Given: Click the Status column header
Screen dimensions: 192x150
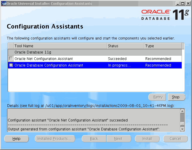Looking at the screenshot, I should [125, 46].
